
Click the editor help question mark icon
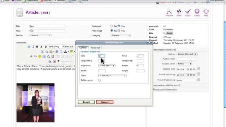tap(29, 47)
